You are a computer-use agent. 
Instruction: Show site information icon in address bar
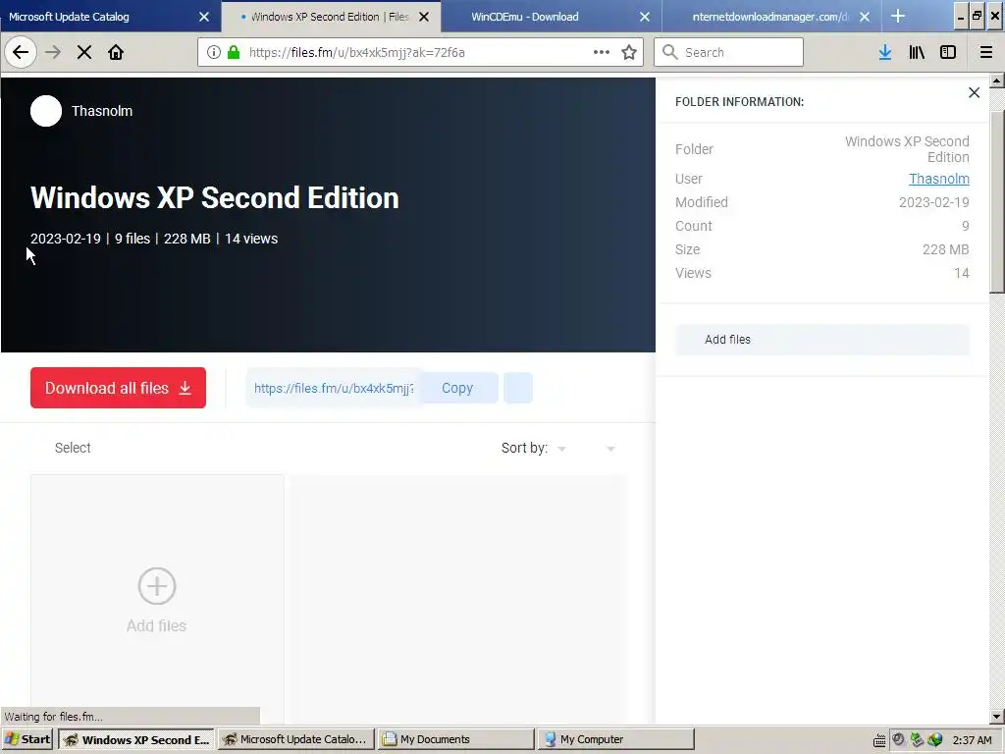213,53
